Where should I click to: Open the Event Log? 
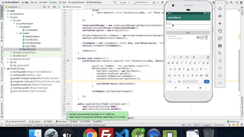coord(233,121)
